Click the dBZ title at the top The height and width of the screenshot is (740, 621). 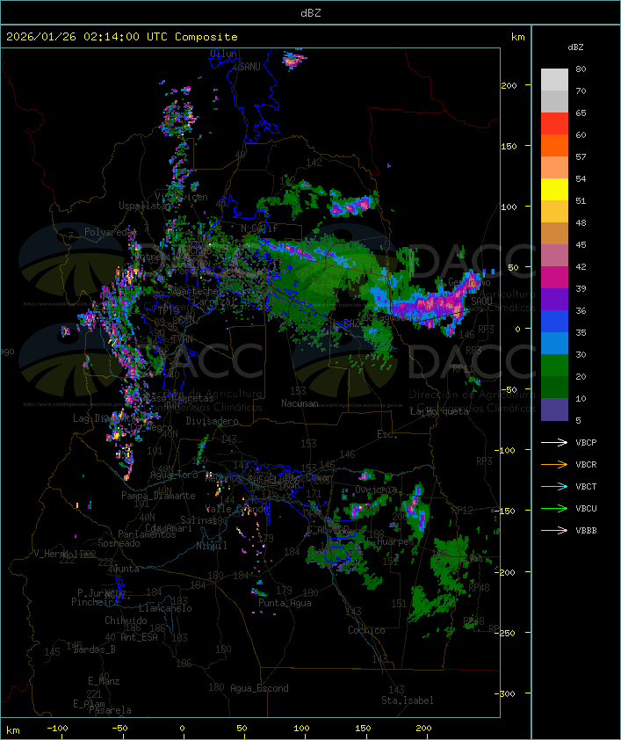coord(311,13)
